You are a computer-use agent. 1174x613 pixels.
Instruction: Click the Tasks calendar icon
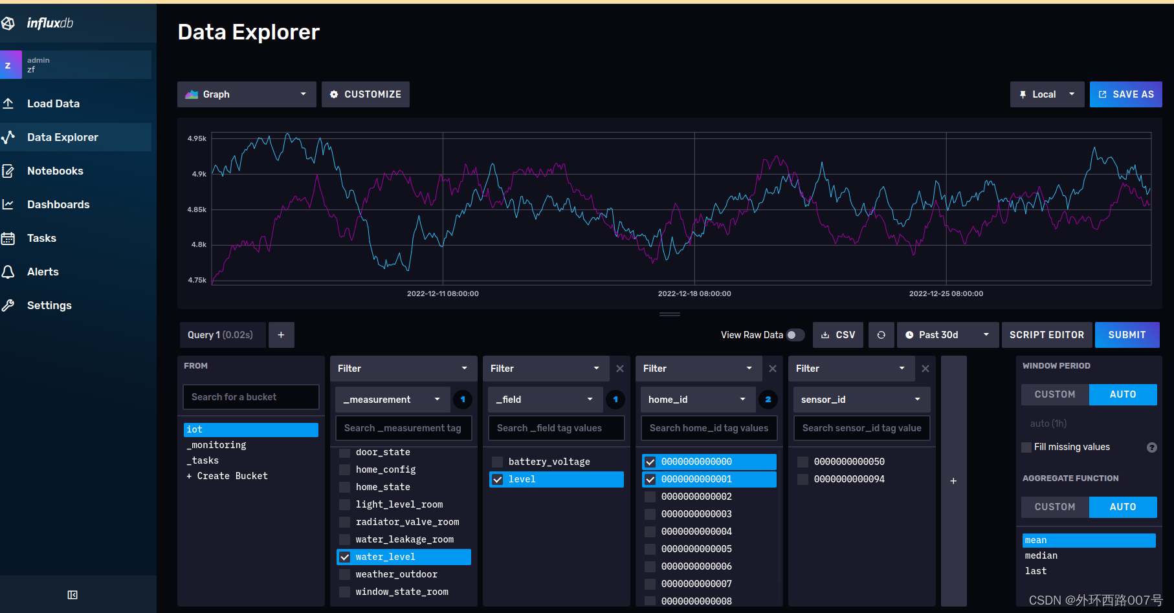[8, 238]
